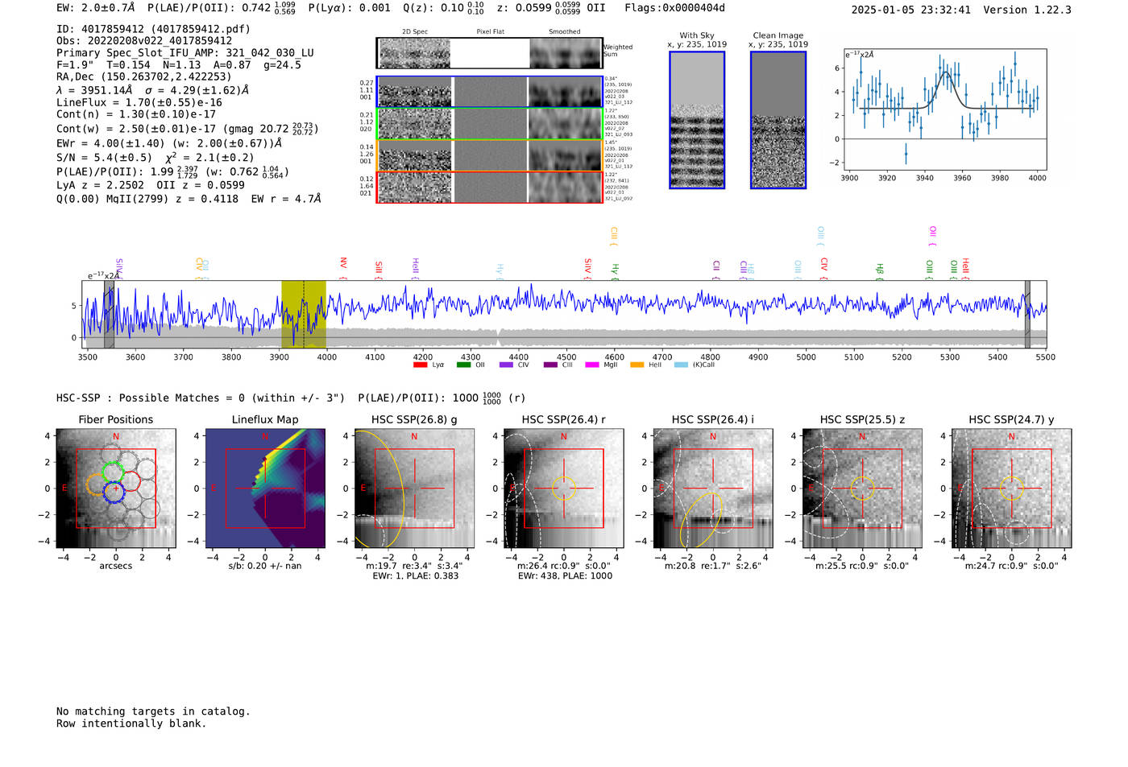Click the green OII legend swatch

click(x=463, y=365)
